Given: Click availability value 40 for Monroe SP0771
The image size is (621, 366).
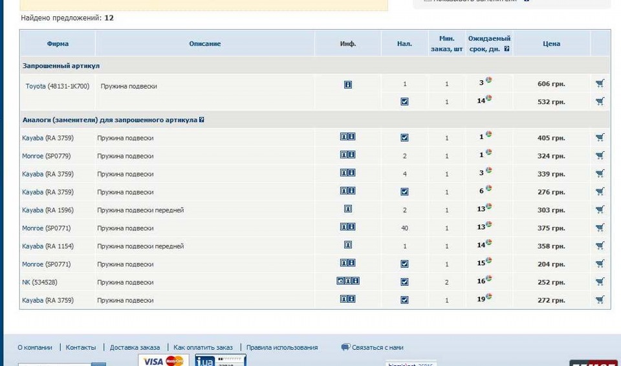Looking at the screenshot, I should coord(404,228).
